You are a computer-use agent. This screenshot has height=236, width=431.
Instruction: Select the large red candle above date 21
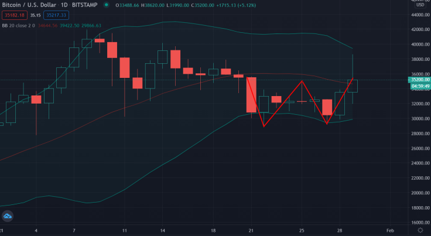pyautogui.click(x=251, y=95)
